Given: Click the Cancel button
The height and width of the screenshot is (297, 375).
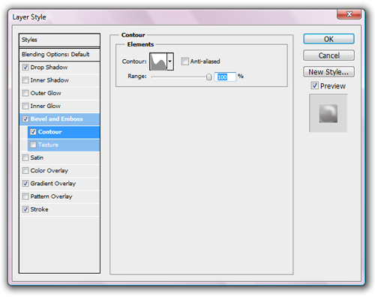Looking at the screenshot, I should click(328, 55).
